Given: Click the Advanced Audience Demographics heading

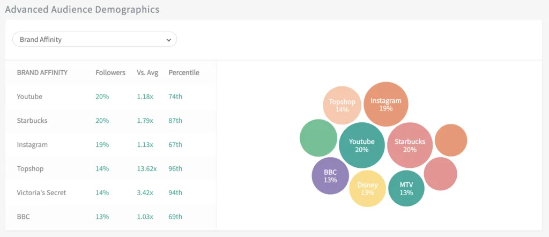Looking at the screenshot, I should (82, 10).
